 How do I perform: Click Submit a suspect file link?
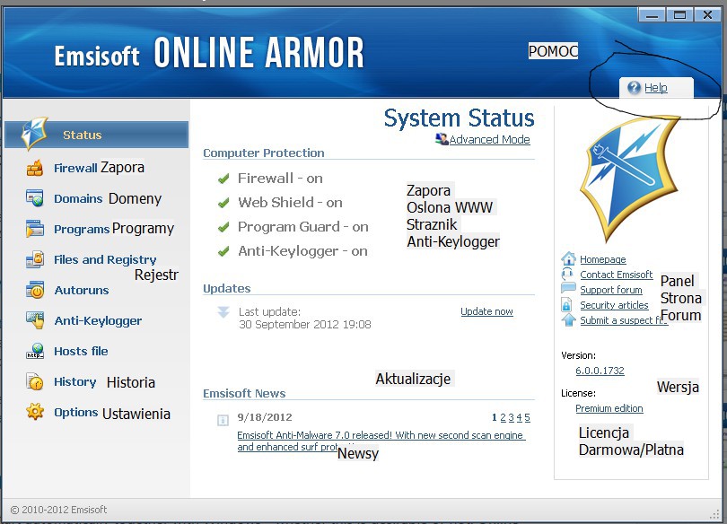[x=624, y=320]
